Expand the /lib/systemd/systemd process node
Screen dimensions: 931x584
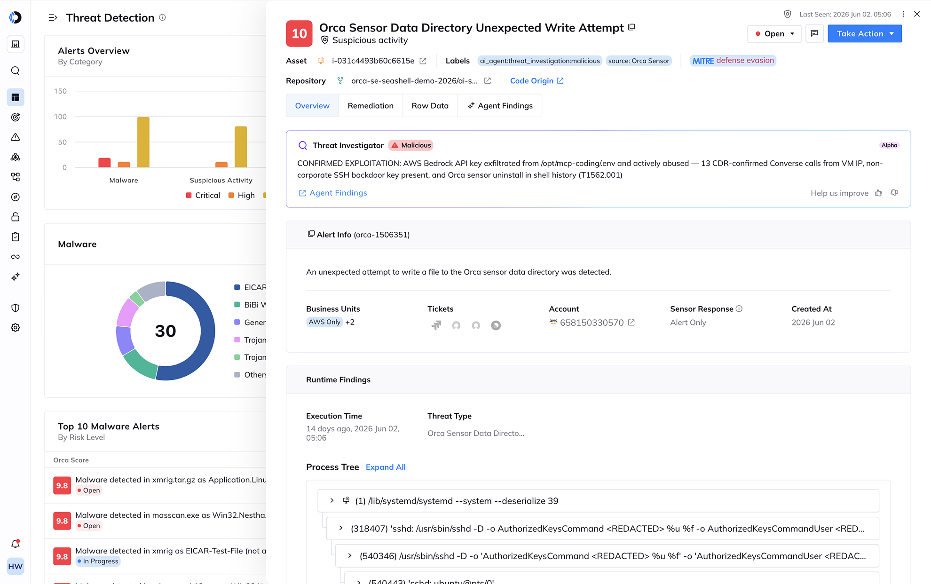click(x=332, y=501)
